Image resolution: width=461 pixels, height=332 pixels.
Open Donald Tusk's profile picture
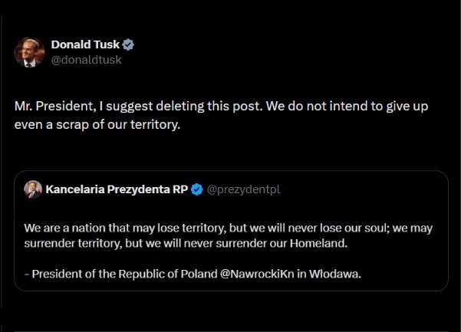click(29, 52)
